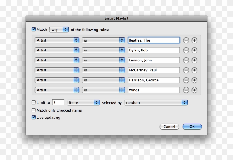Open the 'is' condition dropdown on Wings row

[103, 90]
